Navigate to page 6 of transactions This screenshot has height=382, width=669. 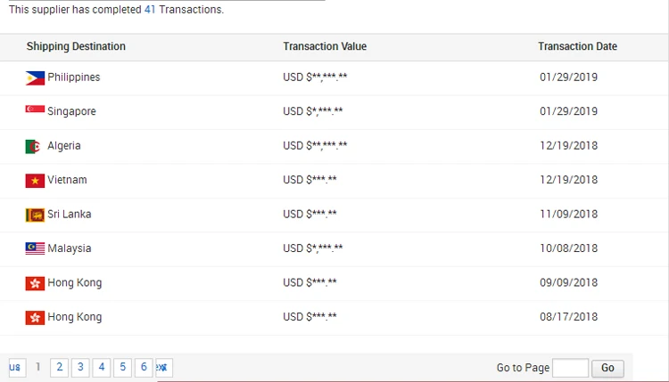[144, 367]
